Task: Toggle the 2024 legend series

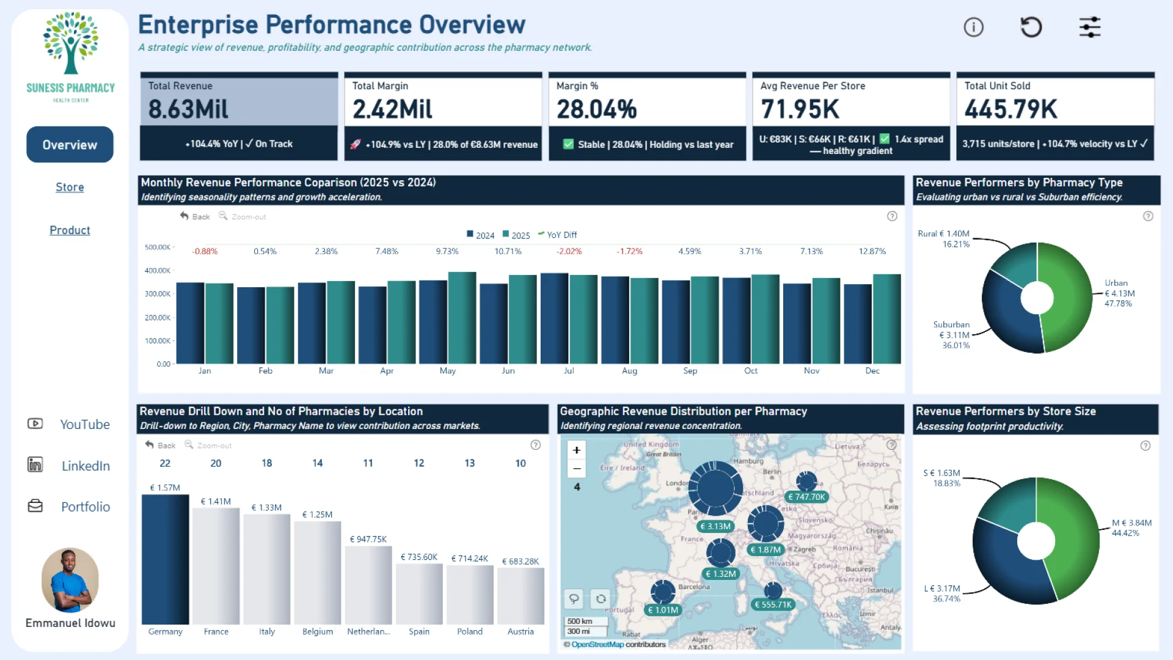Action: point(480,235)
